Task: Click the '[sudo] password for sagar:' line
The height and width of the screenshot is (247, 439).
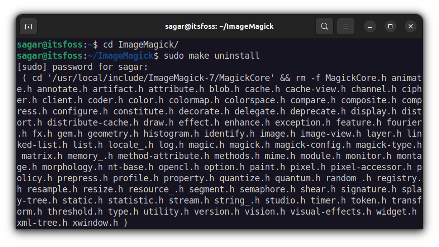Action: point(83,67)
